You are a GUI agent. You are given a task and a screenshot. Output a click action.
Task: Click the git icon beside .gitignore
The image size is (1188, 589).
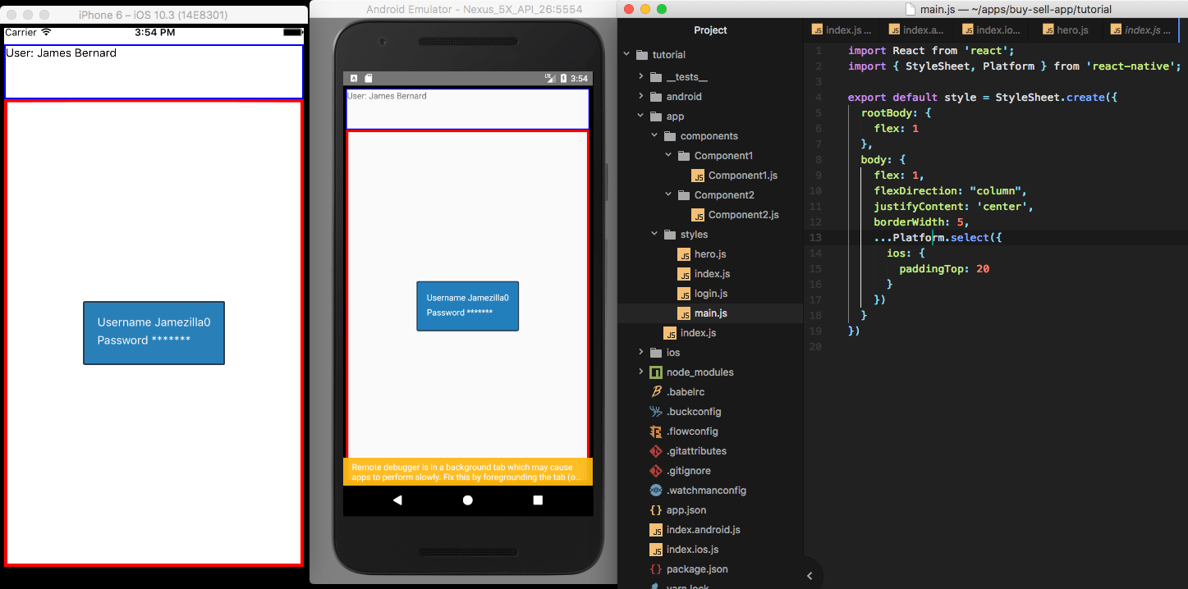pyautogui.click(x=656, y=471)
